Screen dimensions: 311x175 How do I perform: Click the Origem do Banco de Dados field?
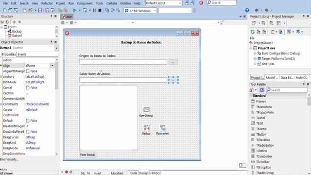(123, 62)
